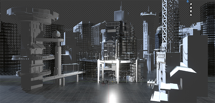Toggle perspective/orthographic grid icon
The image size is (215, 103).
pos(191,15)
